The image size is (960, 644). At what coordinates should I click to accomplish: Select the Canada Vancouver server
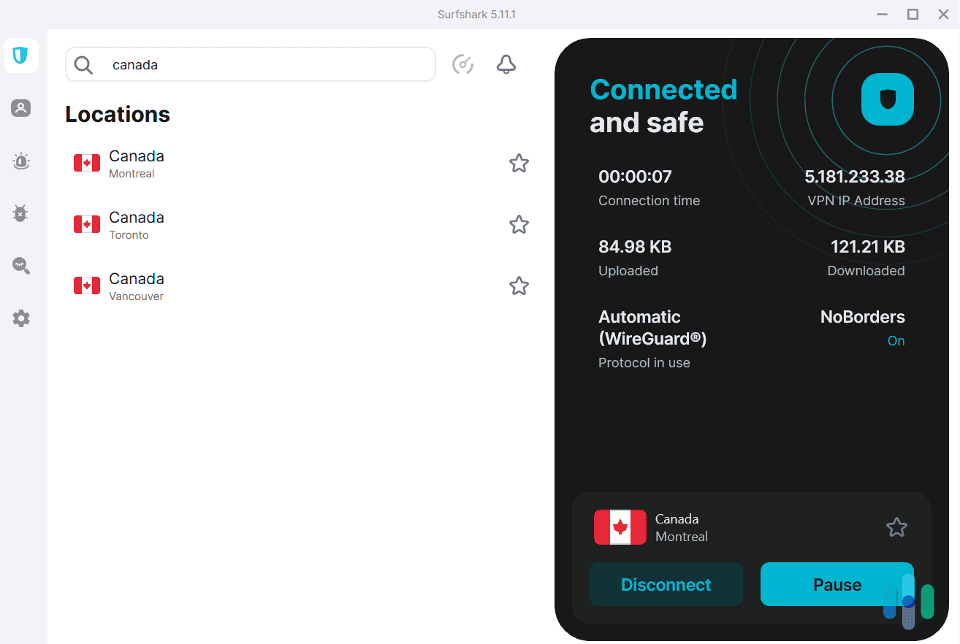pos(219,285)
